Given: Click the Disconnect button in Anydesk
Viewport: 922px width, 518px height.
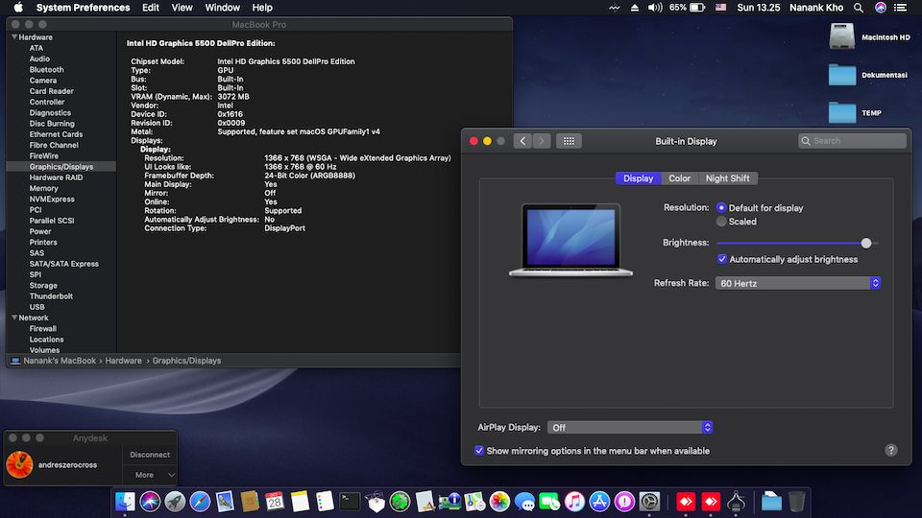Looking at the screenshot, I should [150, 455].
